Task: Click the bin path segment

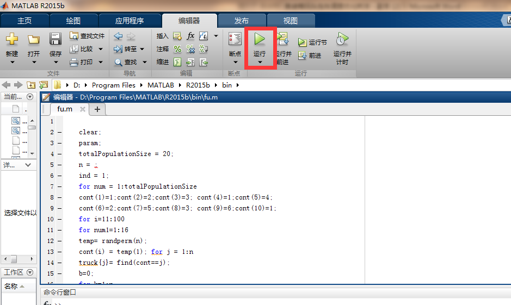Action: pos(227,85)
